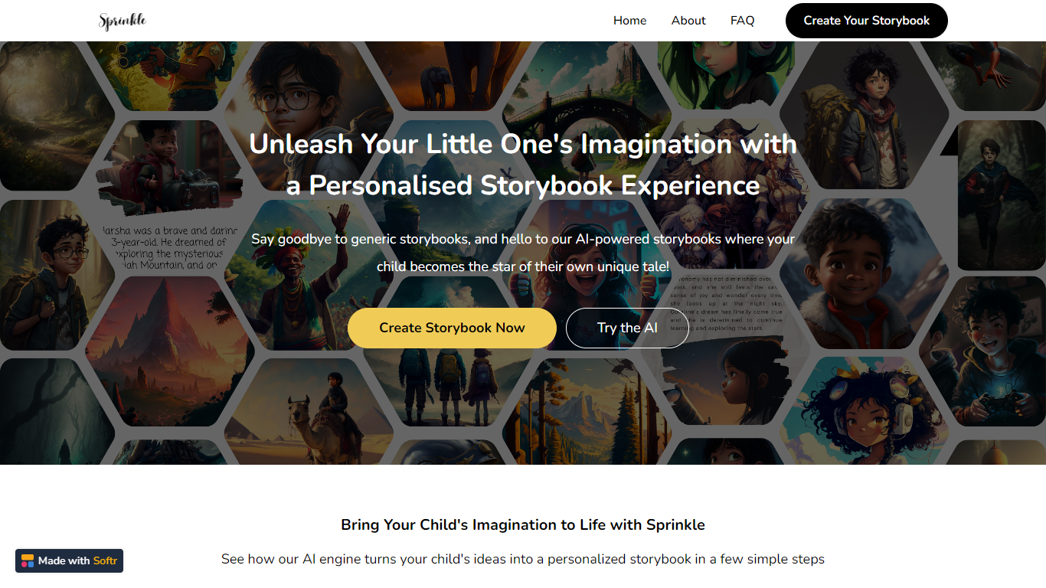Click the Softr logo icon in badge
The height and width of the screenshot is (588, 1046).
[28, 560]
